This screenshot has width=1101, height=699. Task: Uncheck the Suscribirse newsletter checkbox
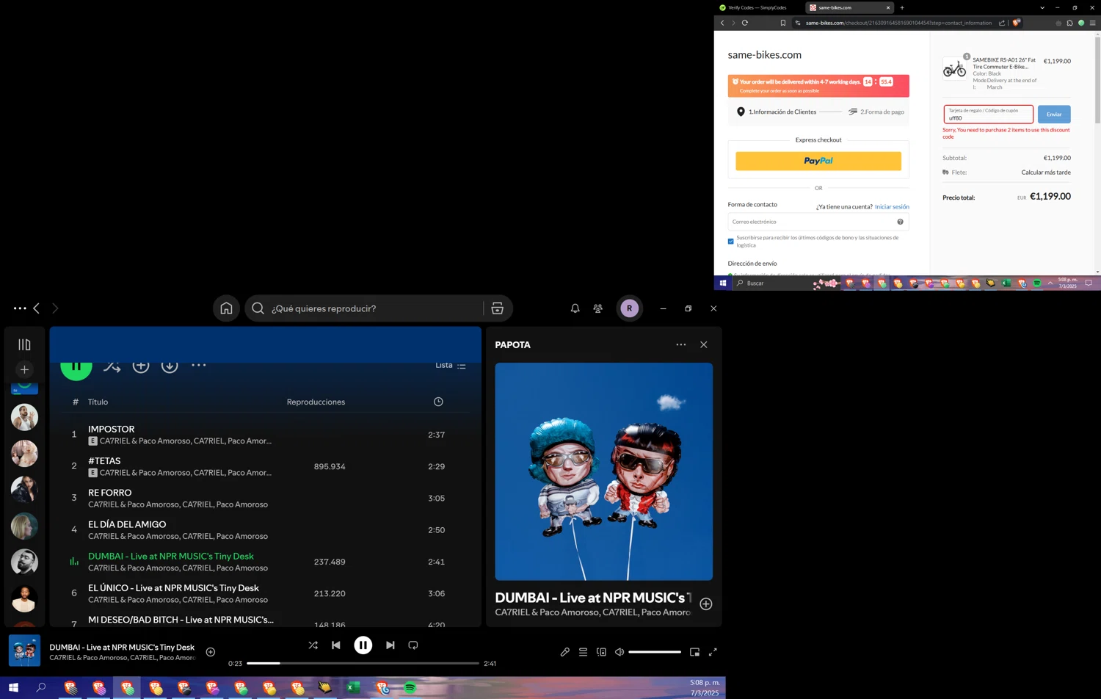pyautogui.click(x=730, y=241)
